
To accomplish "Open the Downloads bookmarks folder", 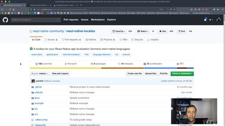I will [162, 13].
